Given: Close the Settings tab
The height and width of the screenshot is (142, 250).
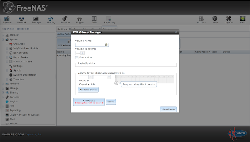Looking at the screenshot, I should [70, 29].
